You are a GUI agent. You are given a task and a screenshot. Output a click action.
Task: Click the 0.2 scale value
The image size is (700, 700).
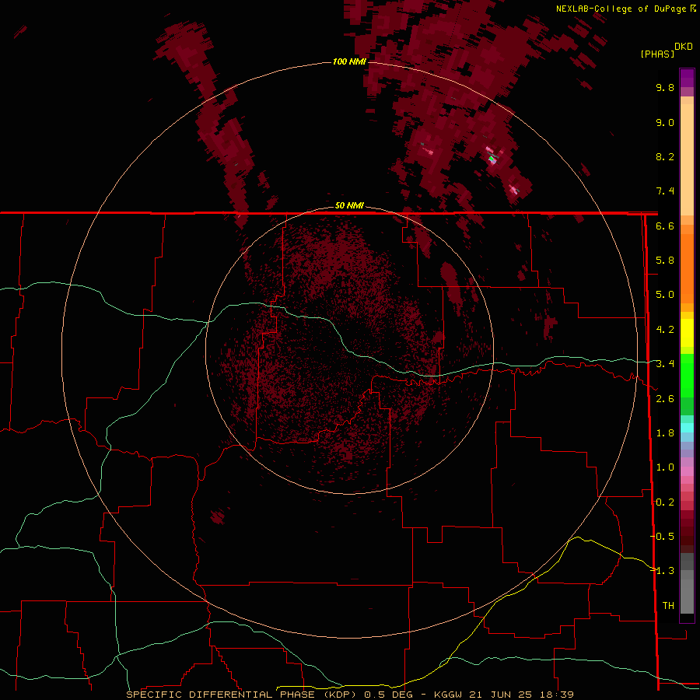(665, 502)
